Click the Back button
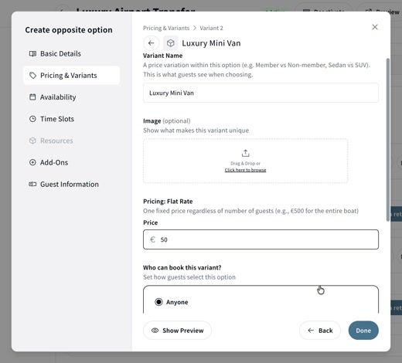Viewport: 402px width, 363px height. point(320,331)
